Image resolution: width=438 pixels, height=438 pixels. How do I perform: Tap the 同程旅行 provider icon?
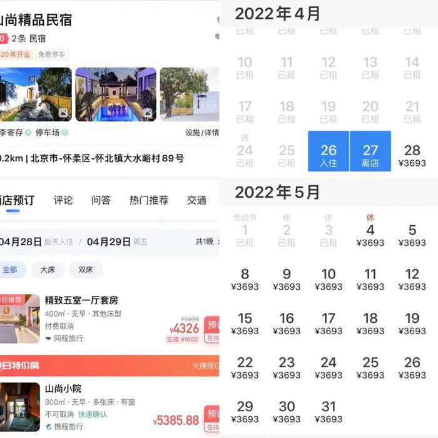pos(48,339)
